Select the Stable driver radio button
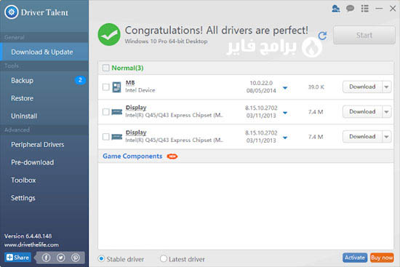400x267 pixels. coord(101,259)
